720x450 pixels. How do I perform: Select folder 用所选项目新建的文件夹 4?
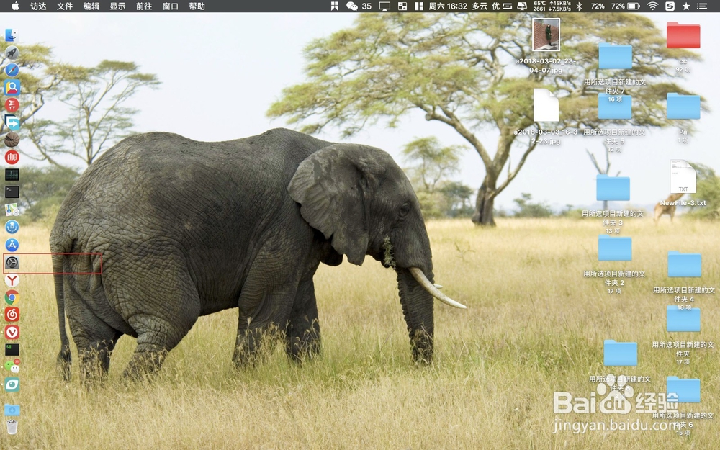coord(685,264)
